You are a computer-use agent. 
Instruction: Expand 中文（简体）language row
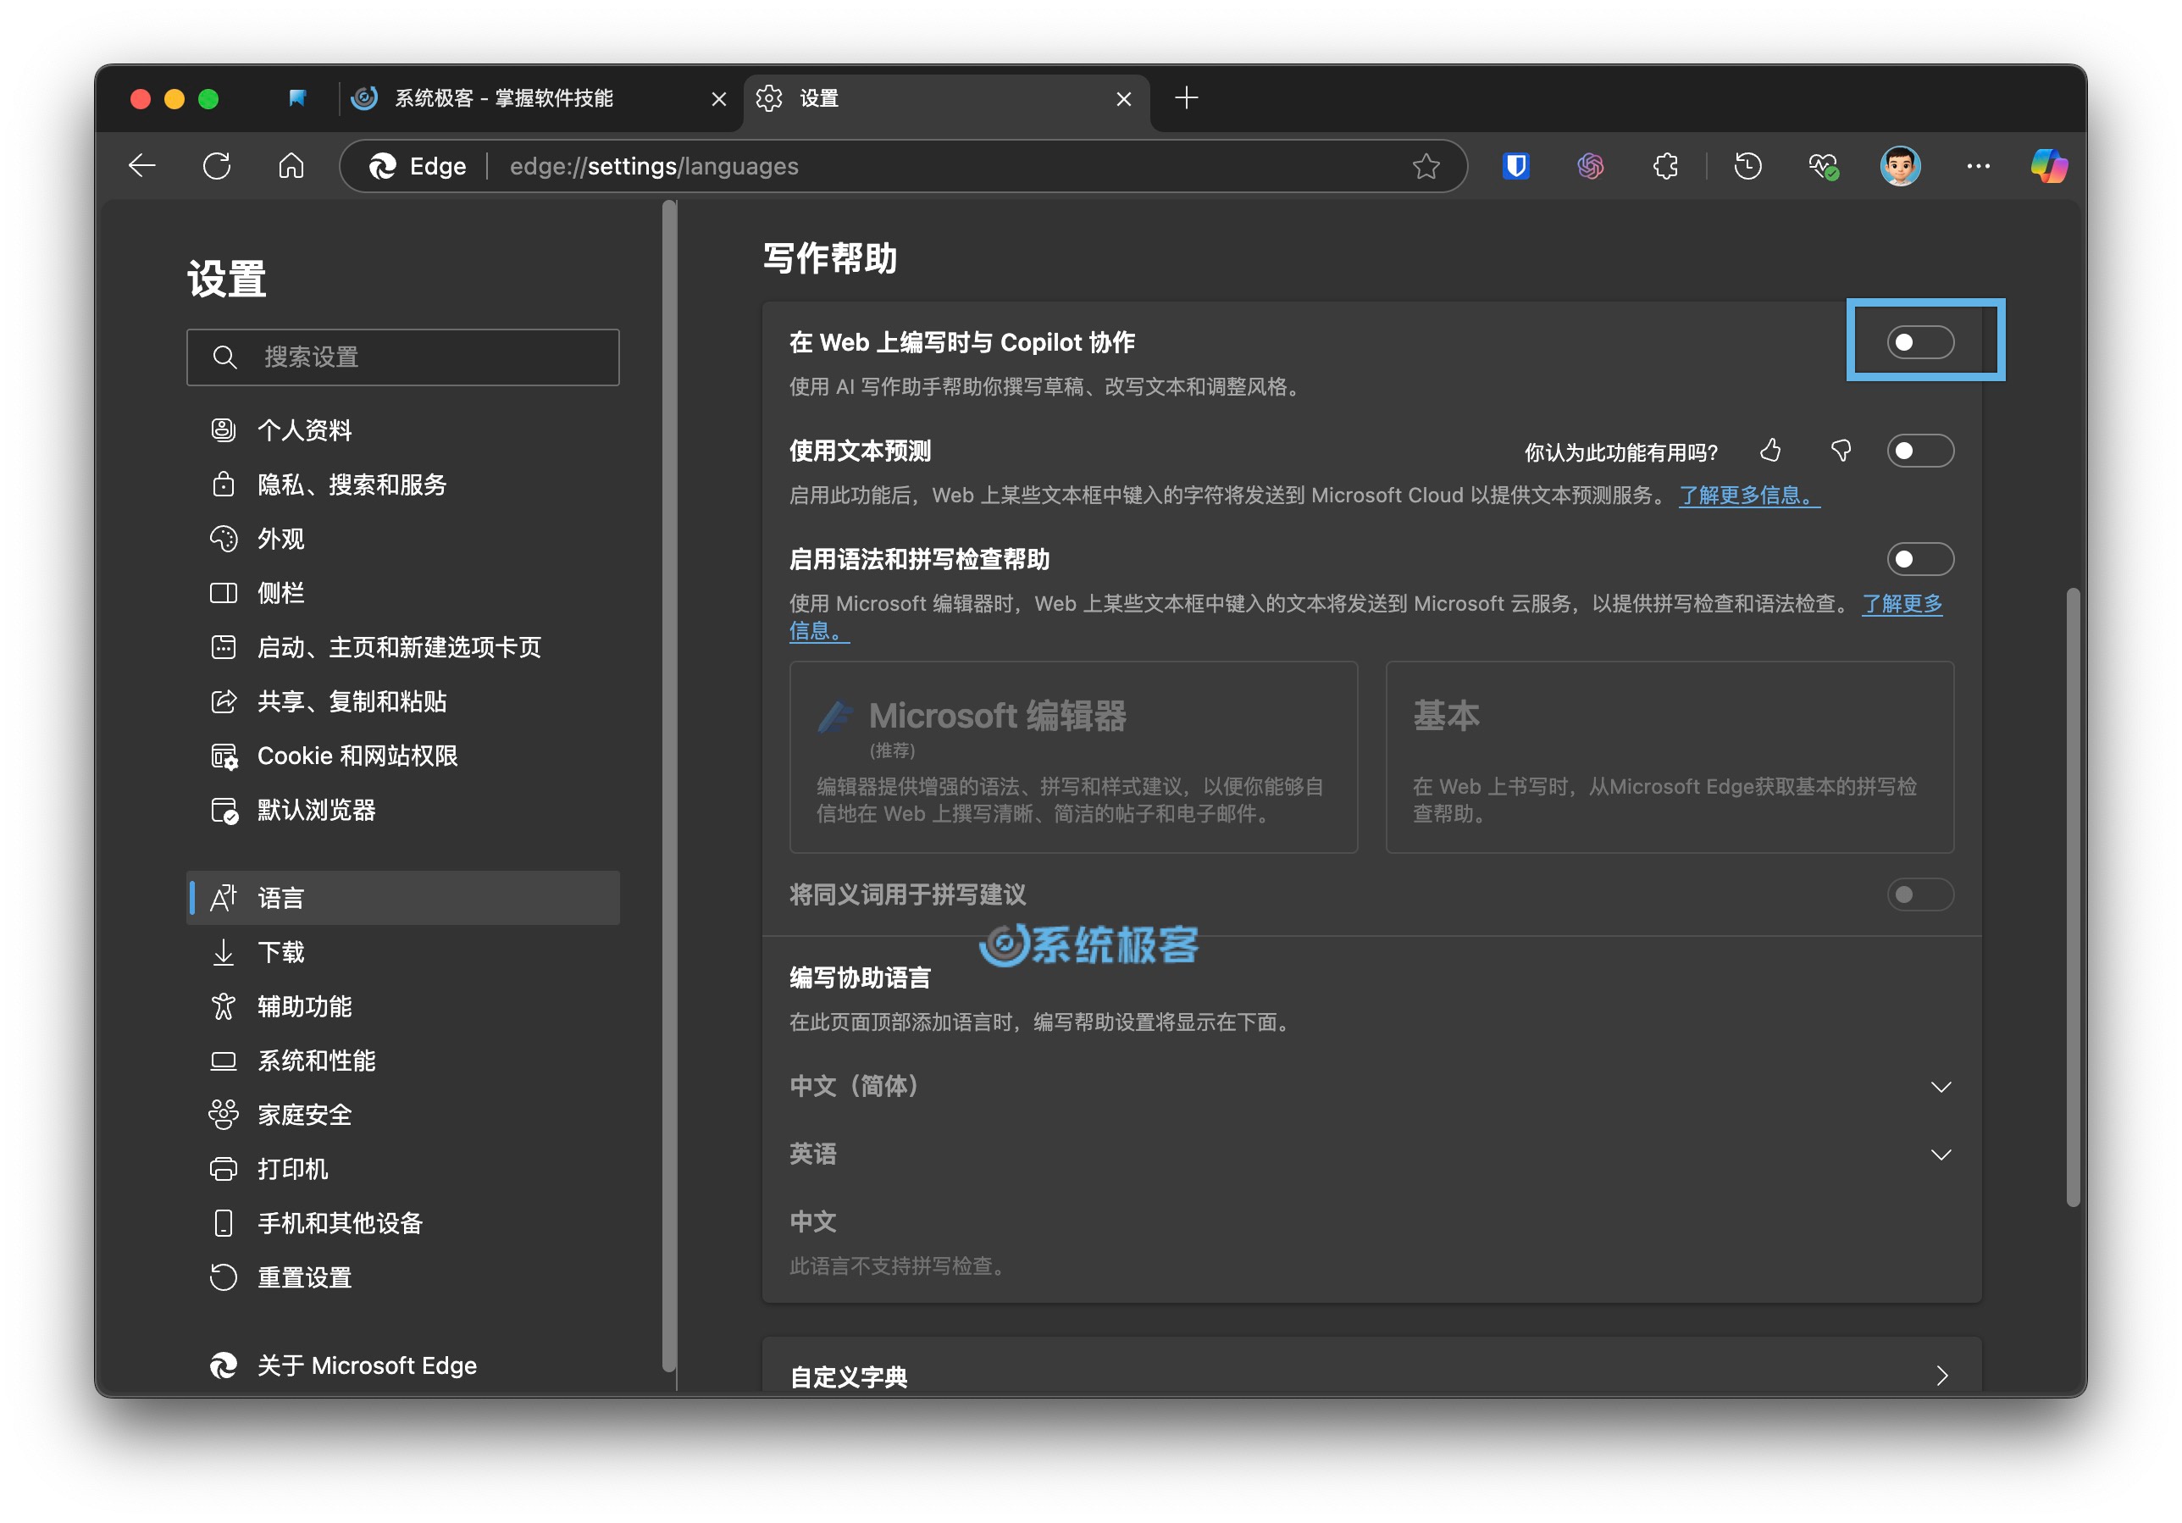(1371, 1086)
